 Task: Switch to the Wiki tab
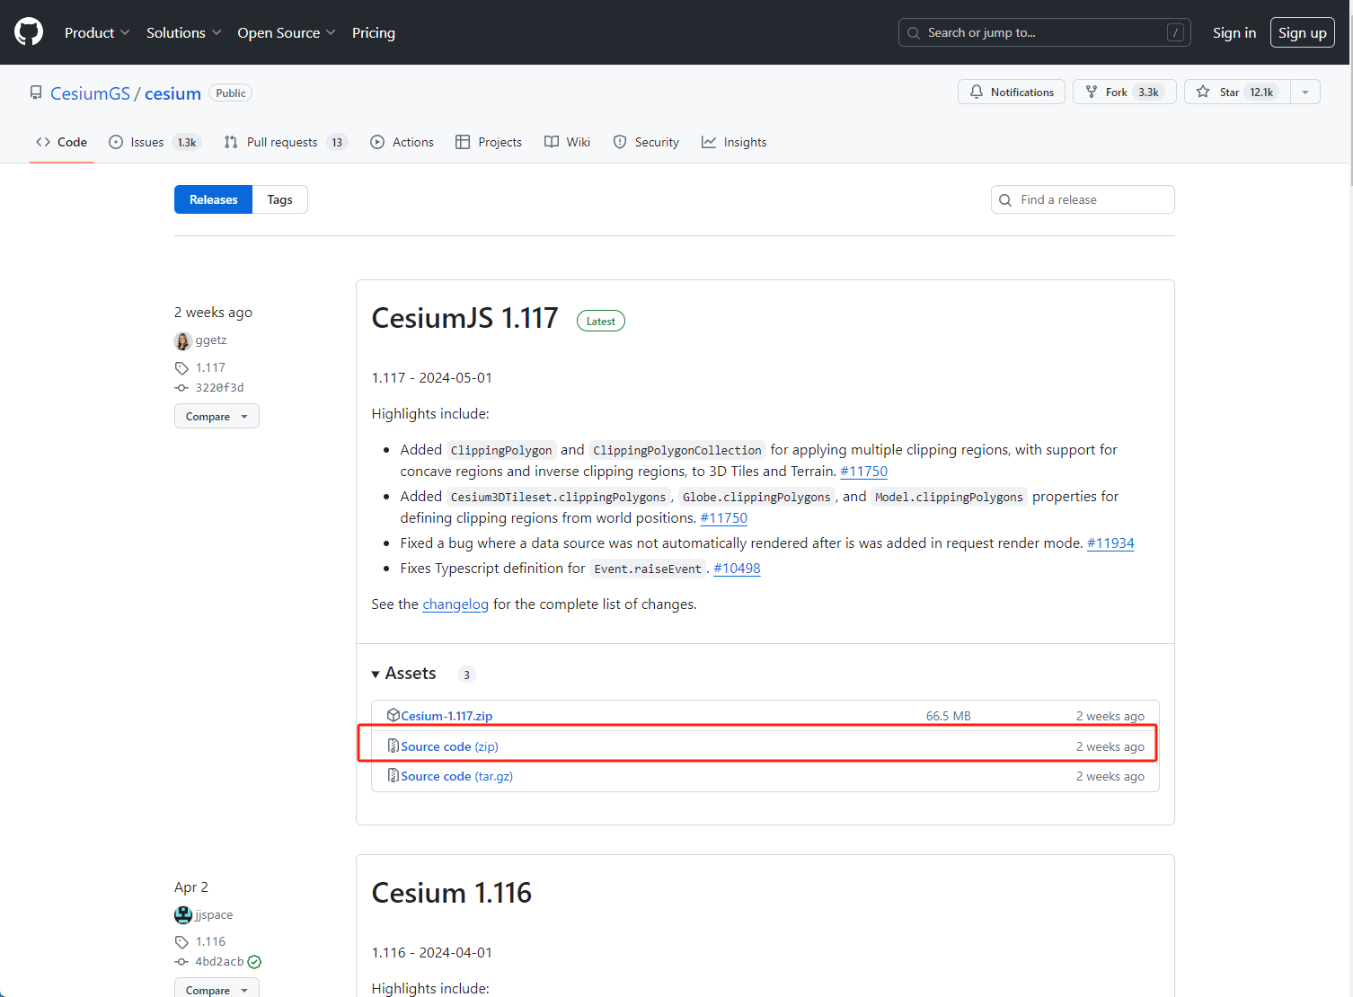[x=567, y=142]
